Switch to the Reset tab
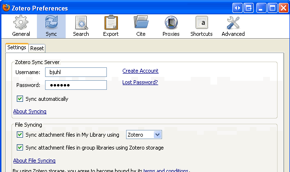 point(37,48)
